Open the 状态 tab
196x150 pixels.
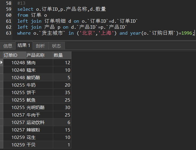coord(56,46)
